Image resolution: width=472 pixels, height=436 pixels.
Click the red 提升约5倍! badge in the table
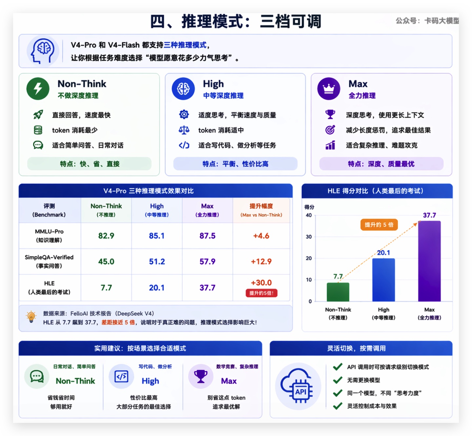(261, 293)
